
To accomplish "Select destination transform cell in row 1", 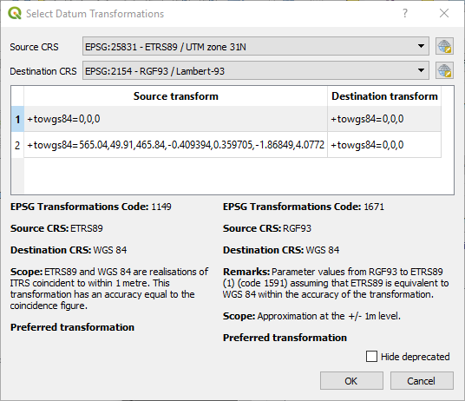I will [384, 119].
